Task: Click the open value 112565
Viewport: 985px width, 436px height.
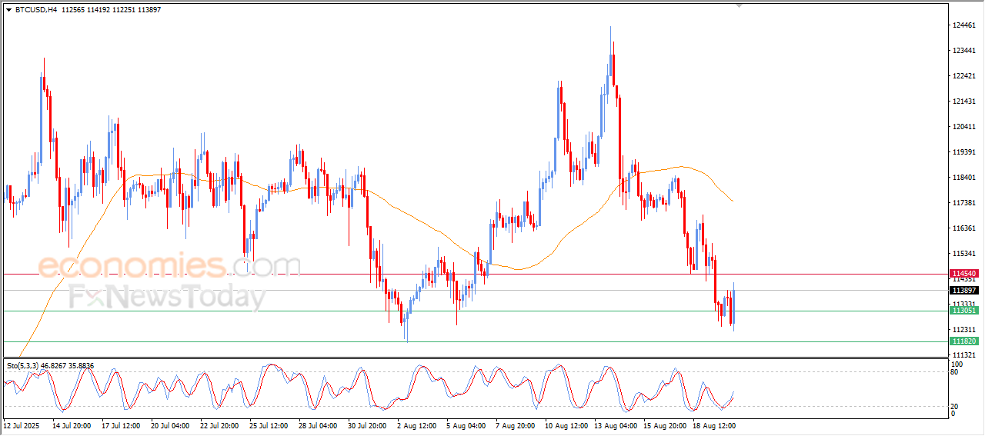Action: click(x=75, y=10)
